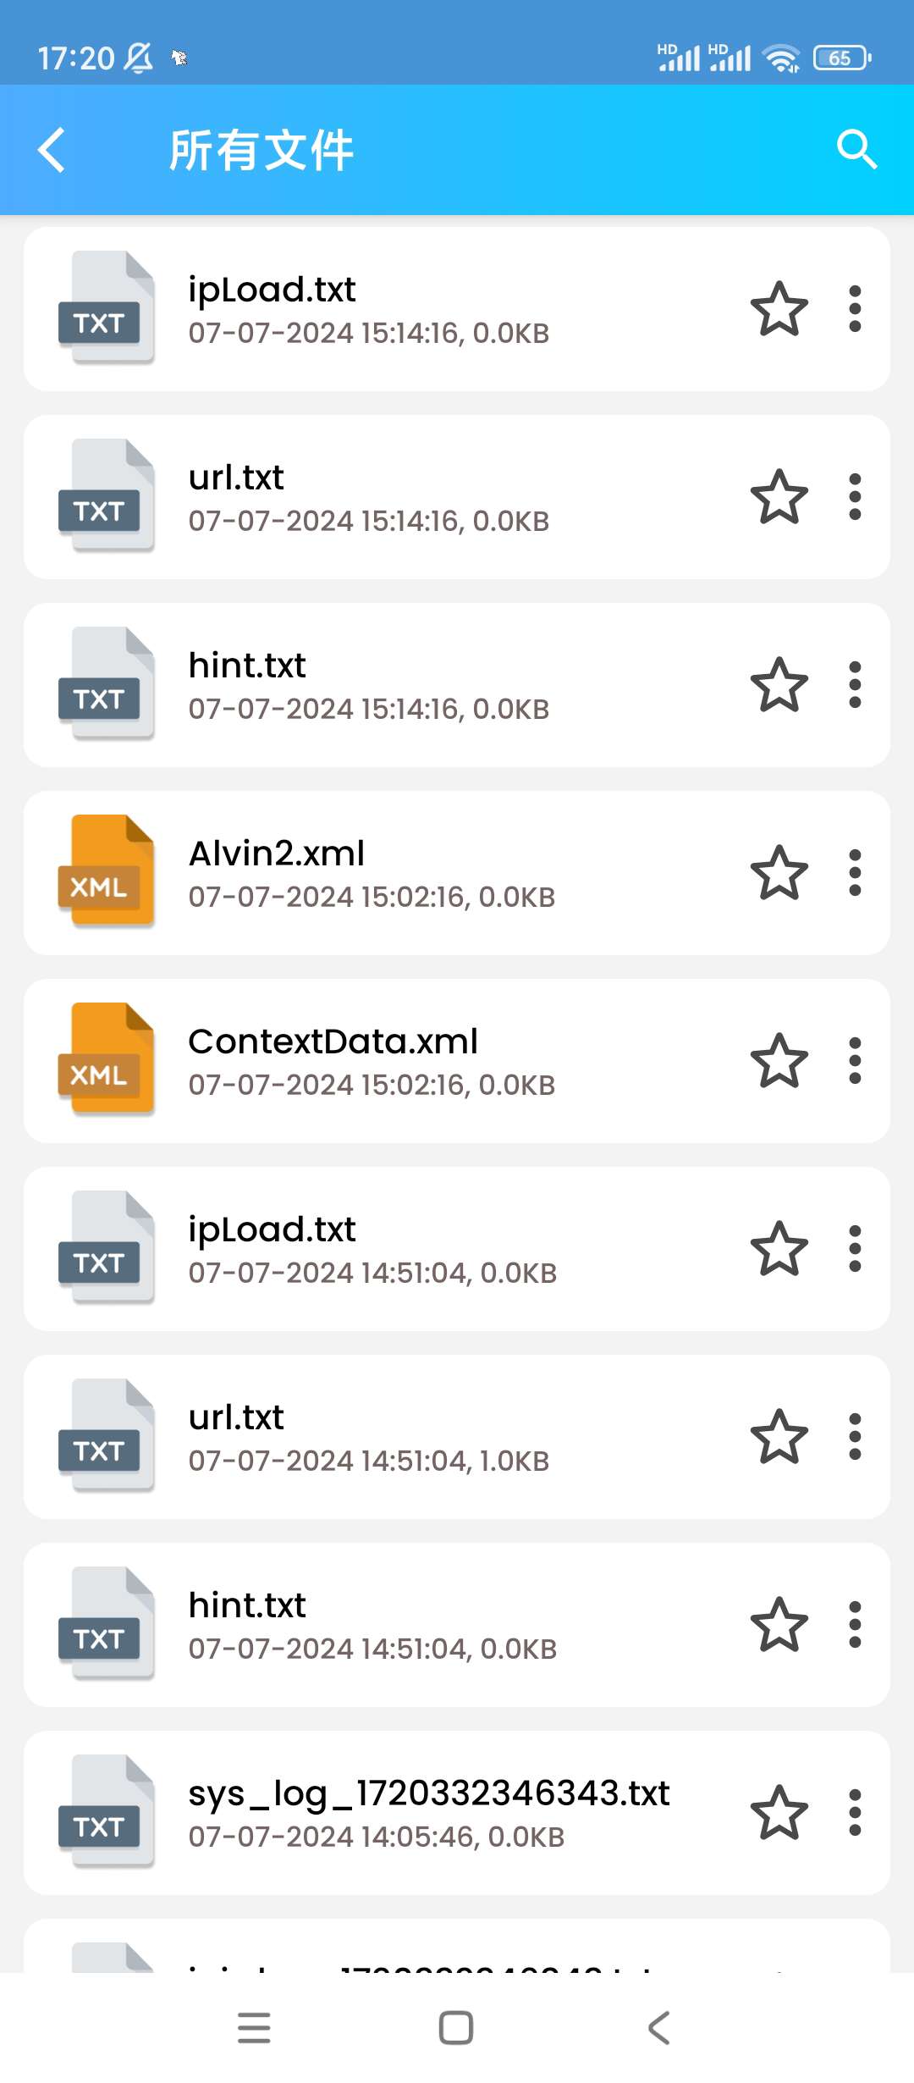Tap the back arrow beside 所有文件
The height and width of the screenshot is (2083, 914).
(x=52, y=151)
